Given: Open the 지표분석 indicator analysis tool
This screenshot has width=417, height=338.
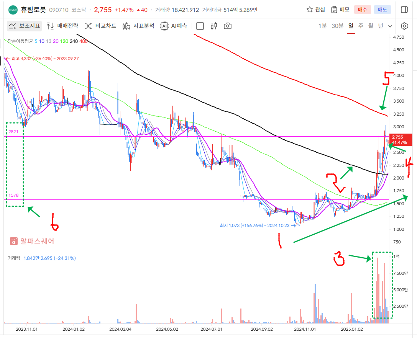Looking at the screenshot, I should click(138, 26).
